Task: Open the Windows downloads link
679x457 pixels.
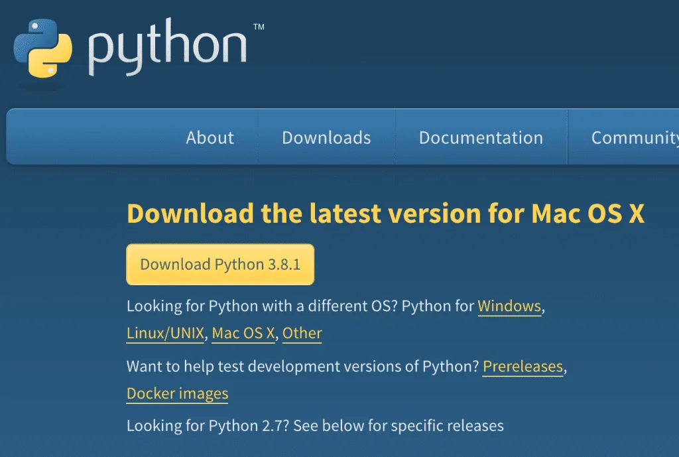Action: tap(509, 306)
